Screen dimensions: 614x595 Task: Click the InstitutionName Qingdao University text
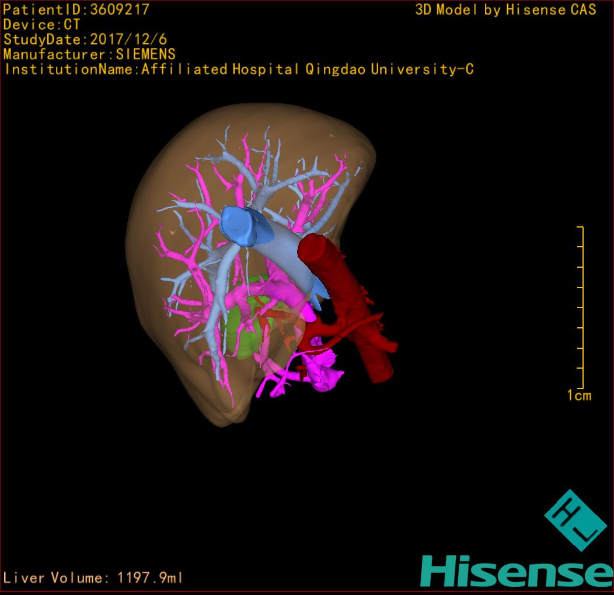238,69
